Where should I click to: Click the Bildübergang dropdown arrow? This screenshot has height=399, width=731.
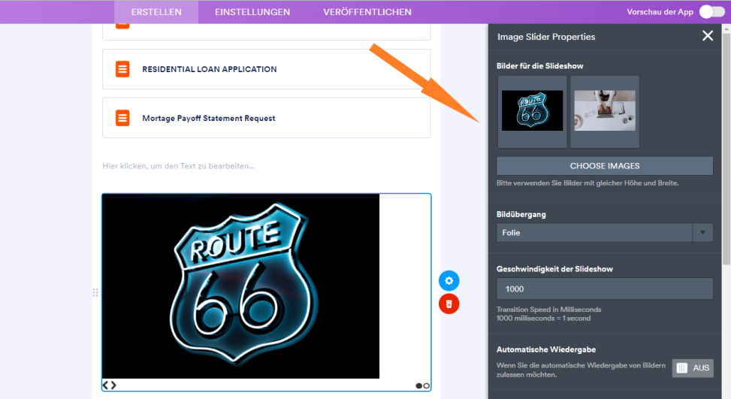(x=702, y=233)
